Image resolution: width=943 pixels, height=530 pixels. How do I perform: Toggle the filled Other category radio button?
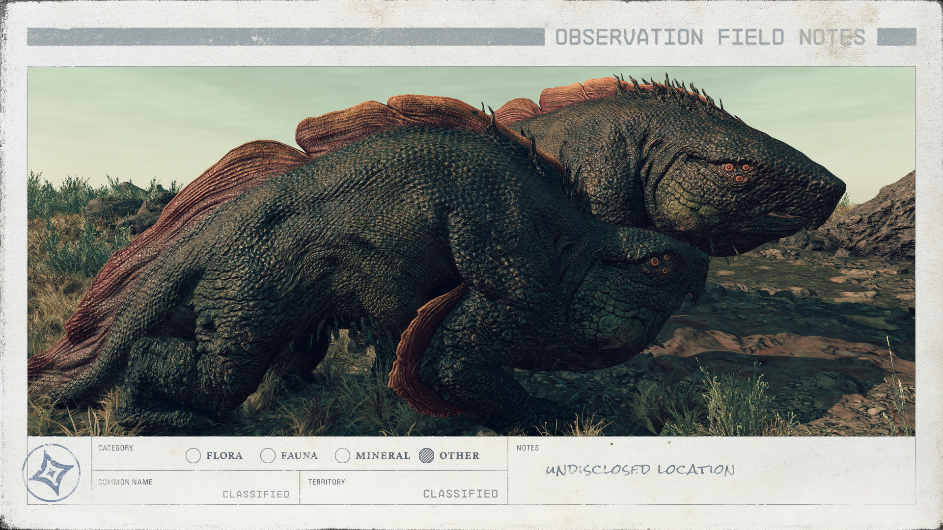(426, 456)
